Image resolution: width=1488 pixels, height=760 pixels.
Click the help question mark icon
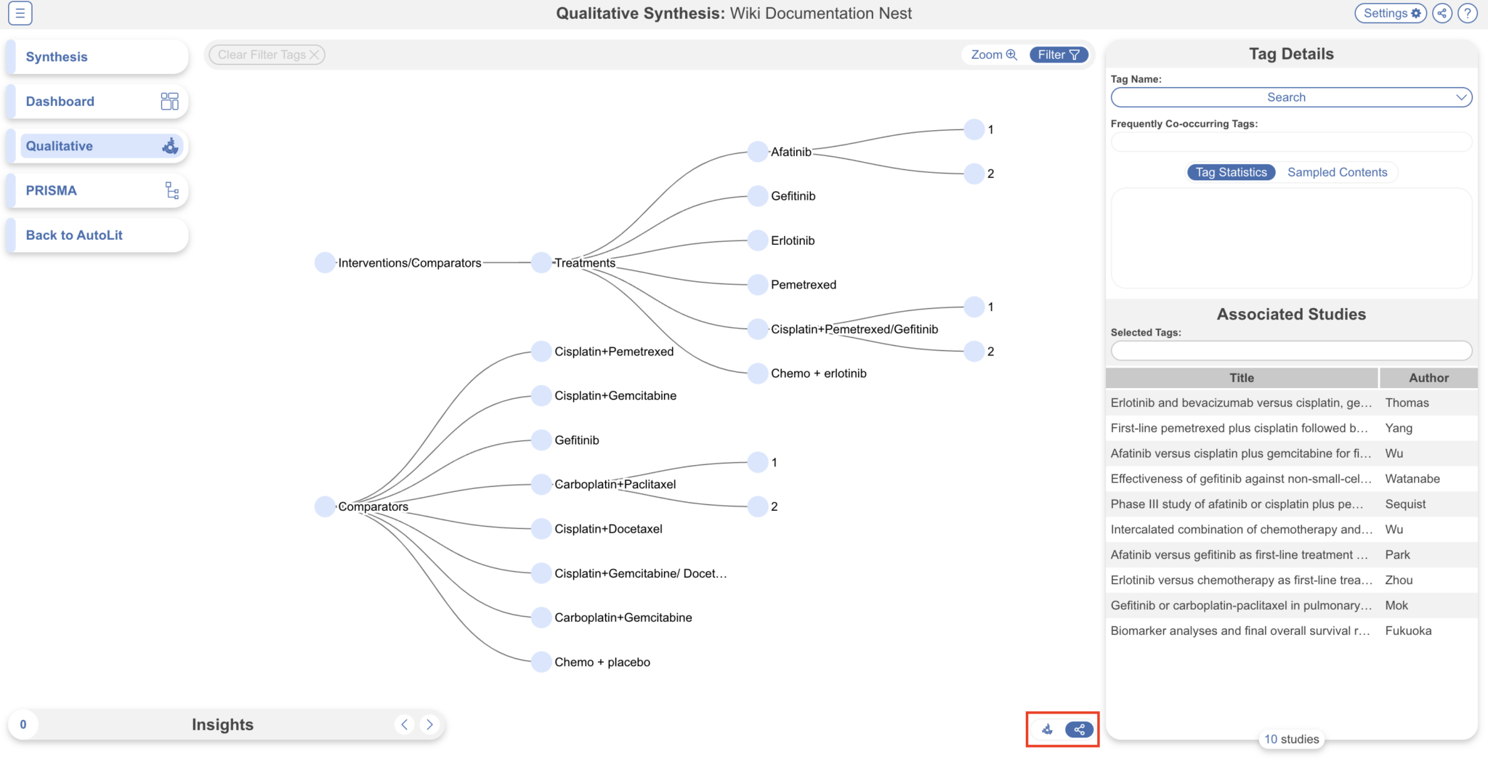tap(1468, 12)
